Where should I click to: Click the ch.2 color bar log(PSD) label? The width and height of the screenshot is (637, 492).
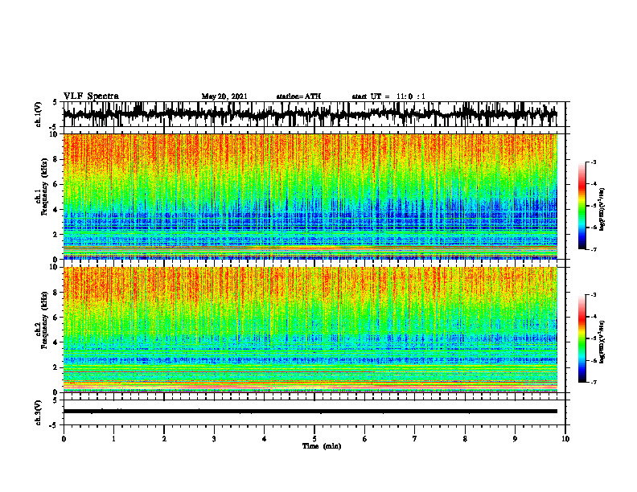click(602, 342)
